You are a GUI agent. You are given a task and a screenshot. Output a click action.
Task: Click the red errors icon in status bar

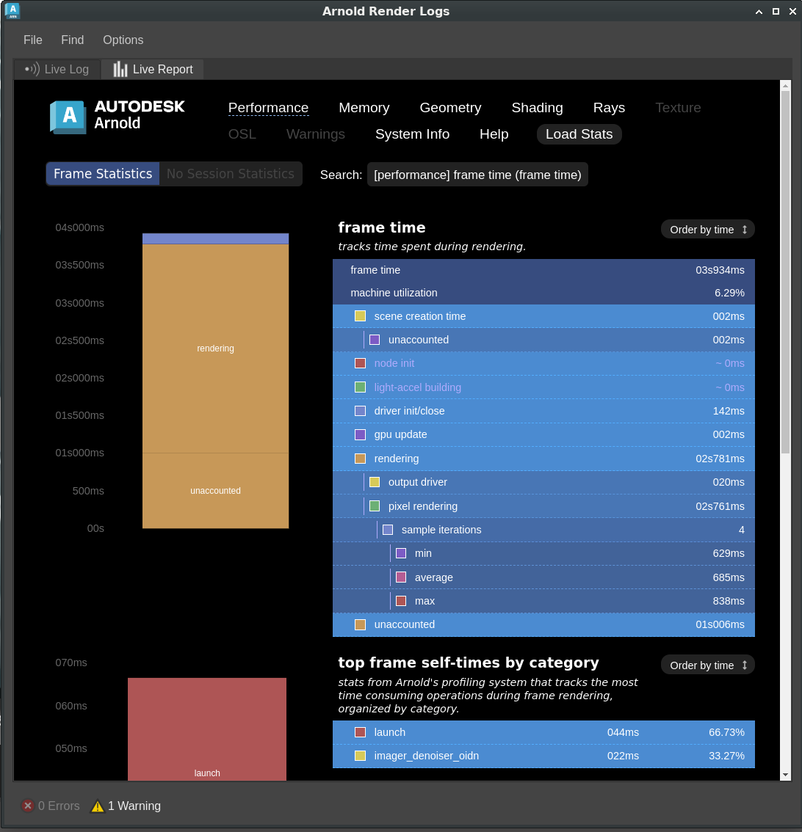(28, 806)
